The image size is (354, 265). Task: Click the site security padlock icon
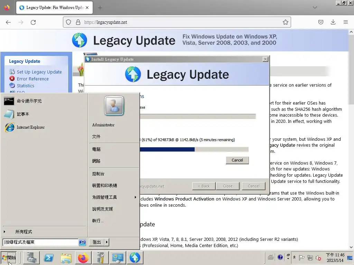pos(78,22)
